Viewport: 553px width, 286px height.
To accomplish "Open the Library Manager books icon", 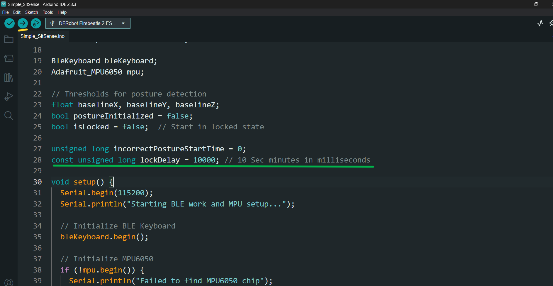I will (9, 77).
